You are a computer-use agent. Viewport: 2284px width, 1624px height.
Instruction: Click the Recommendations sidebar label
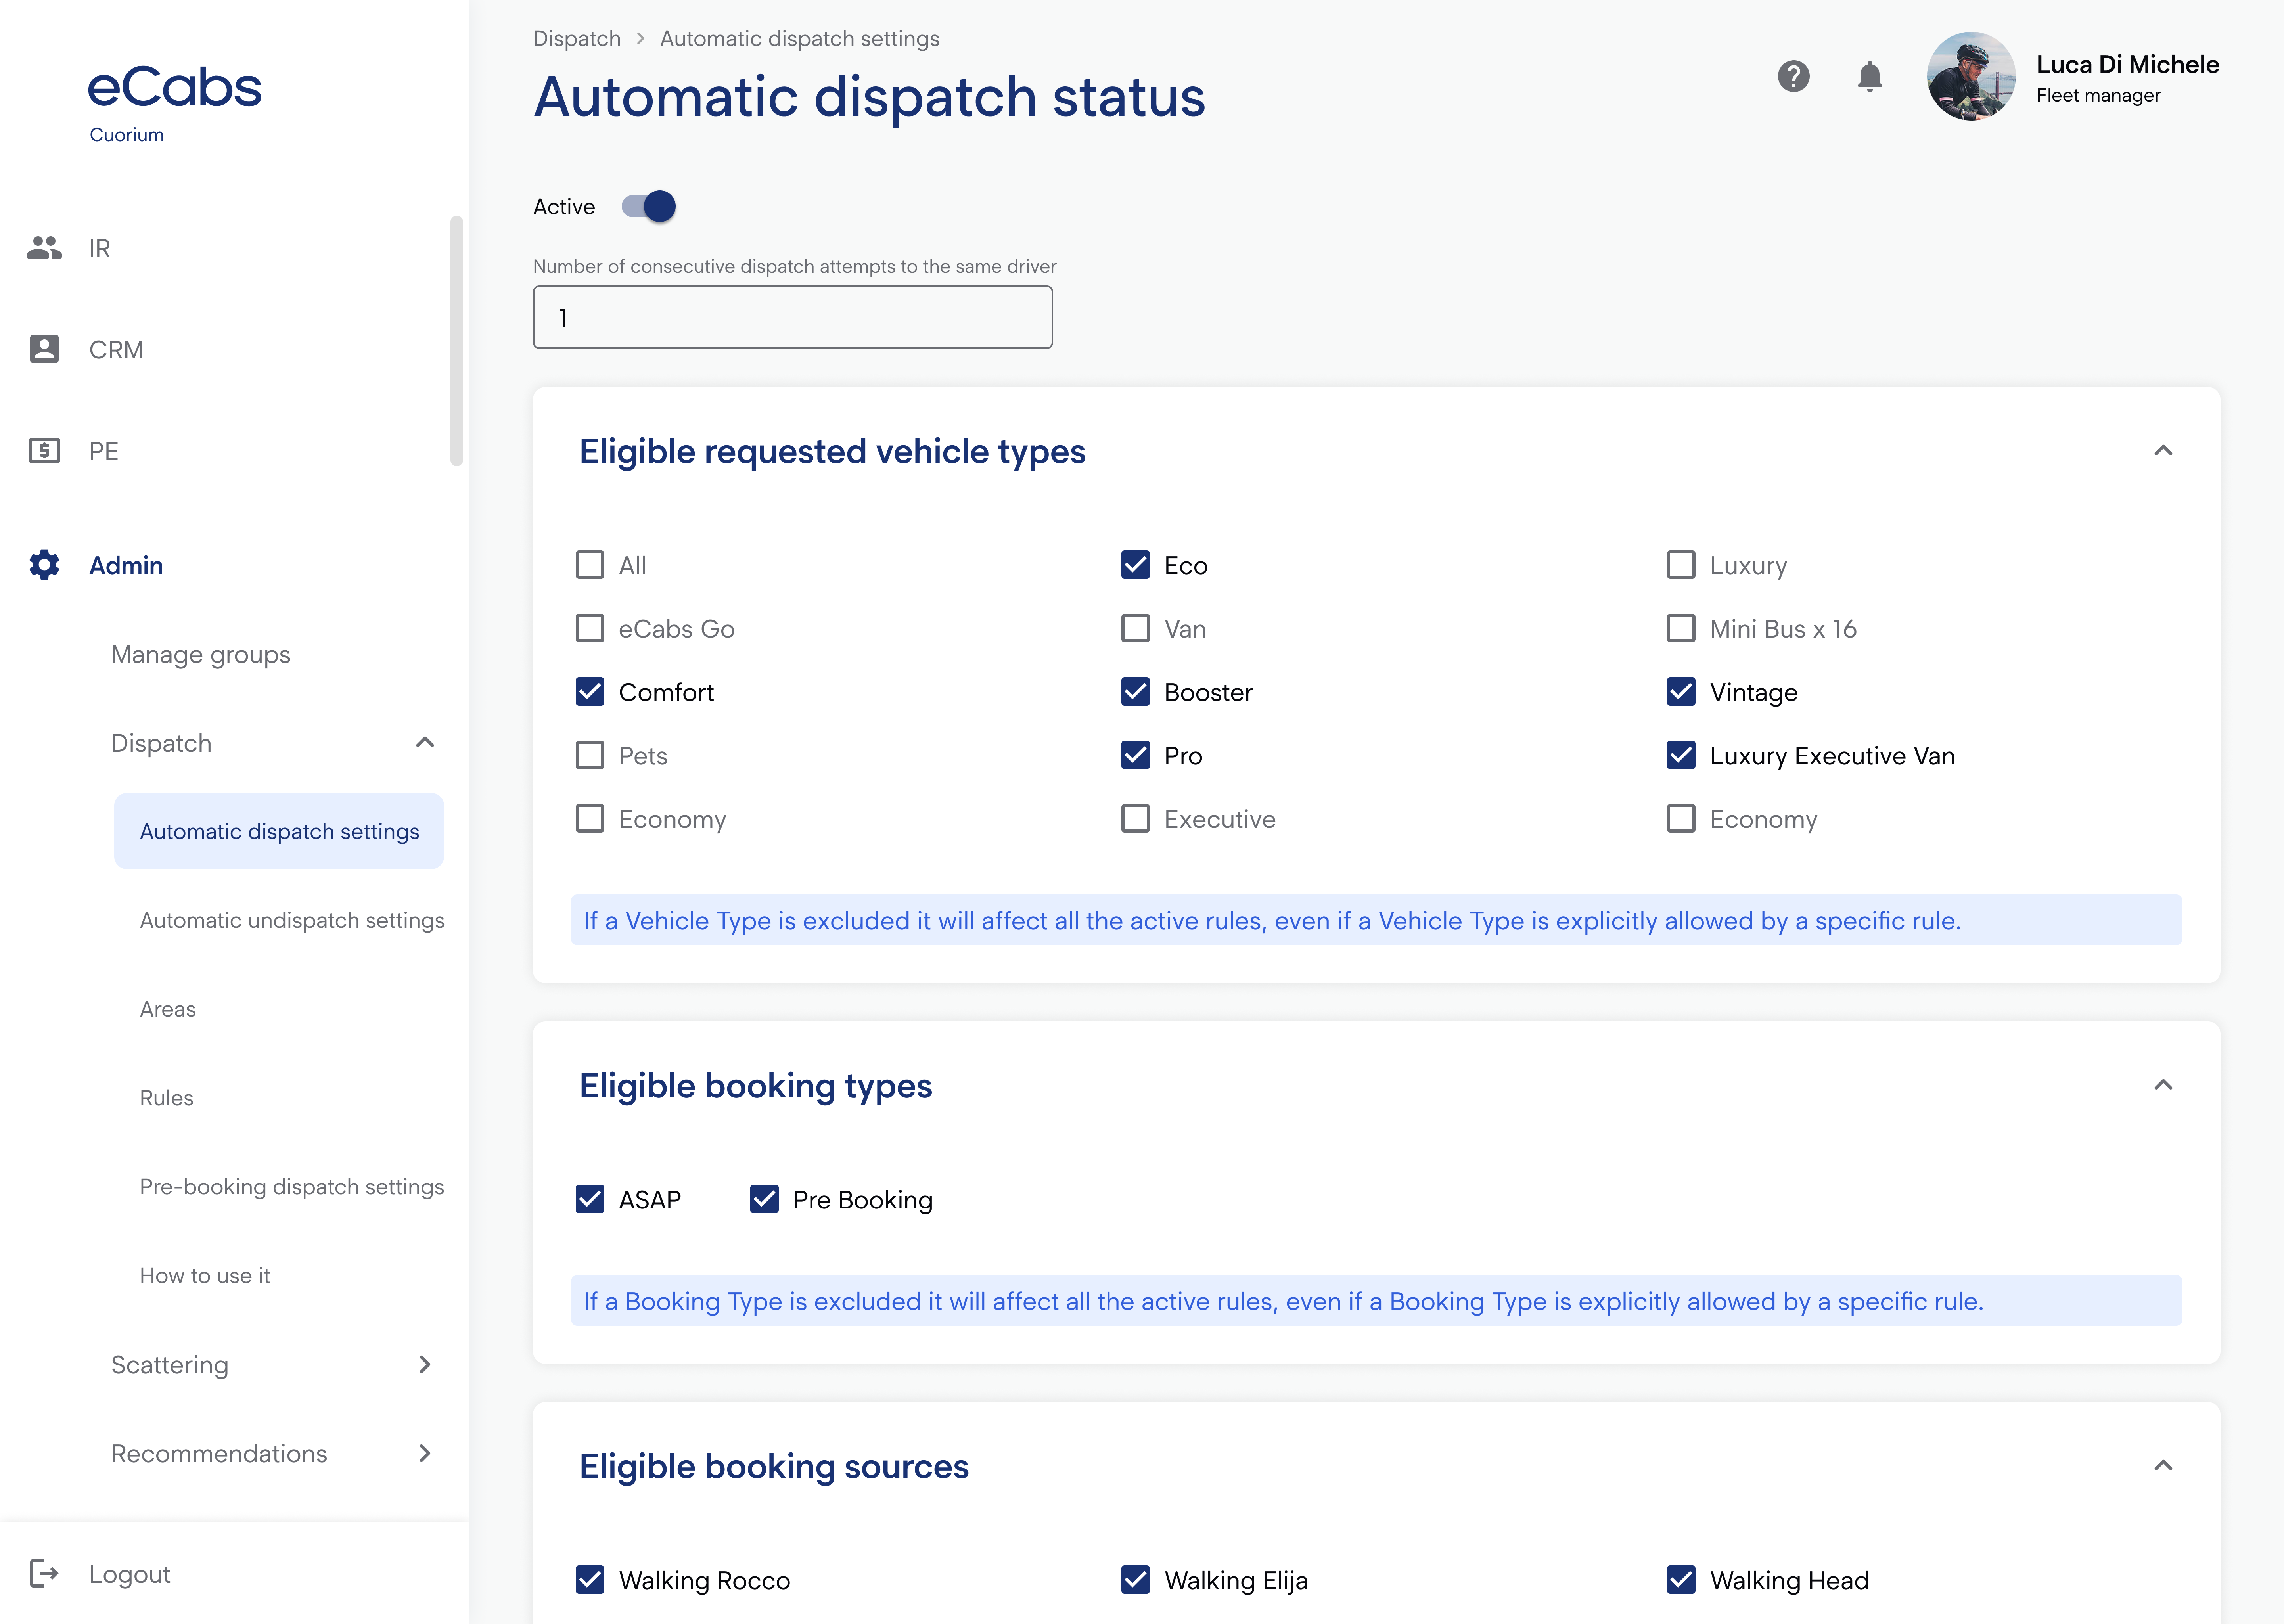pyautogui.click(x=219, y=1453)
